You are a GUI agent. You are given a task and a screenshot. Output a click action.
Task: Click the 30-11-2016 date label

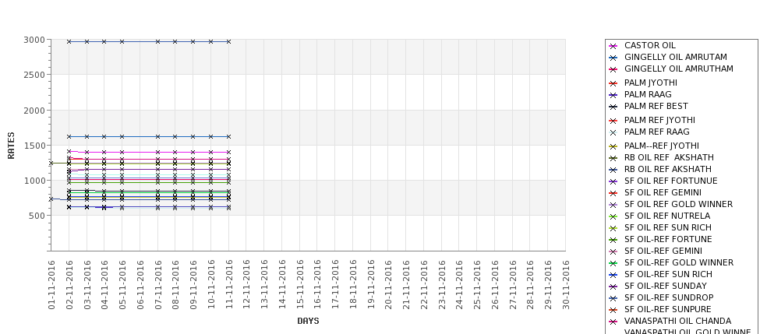coord(566,285)
